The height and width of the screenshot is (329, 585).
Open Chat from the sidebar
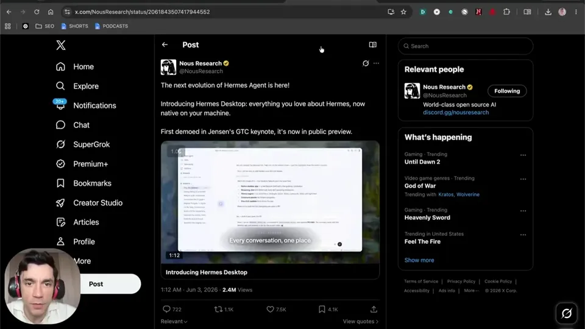coord(73,125)
